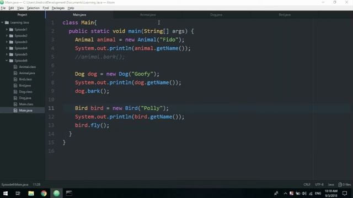Click the file icon beside Animal.class
The image size is (353, 198).
pos(15,67)
